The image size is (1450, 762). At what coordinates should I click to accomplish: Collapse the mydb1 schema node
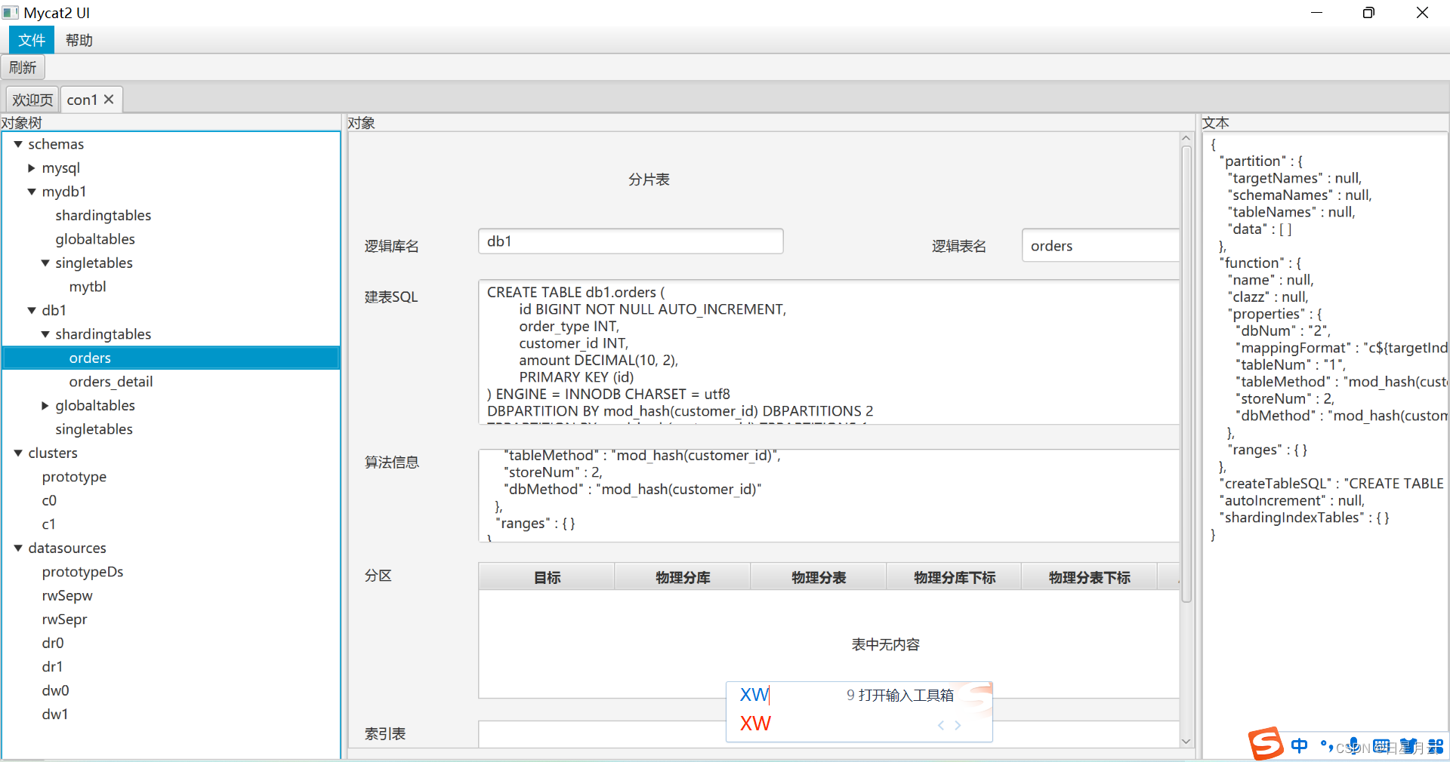32,192
